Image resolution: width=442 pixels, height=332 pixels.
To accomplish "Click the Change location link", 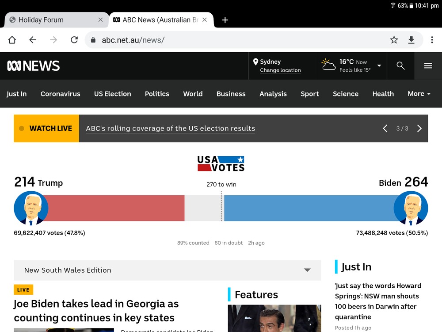I will tap(280, 70).
